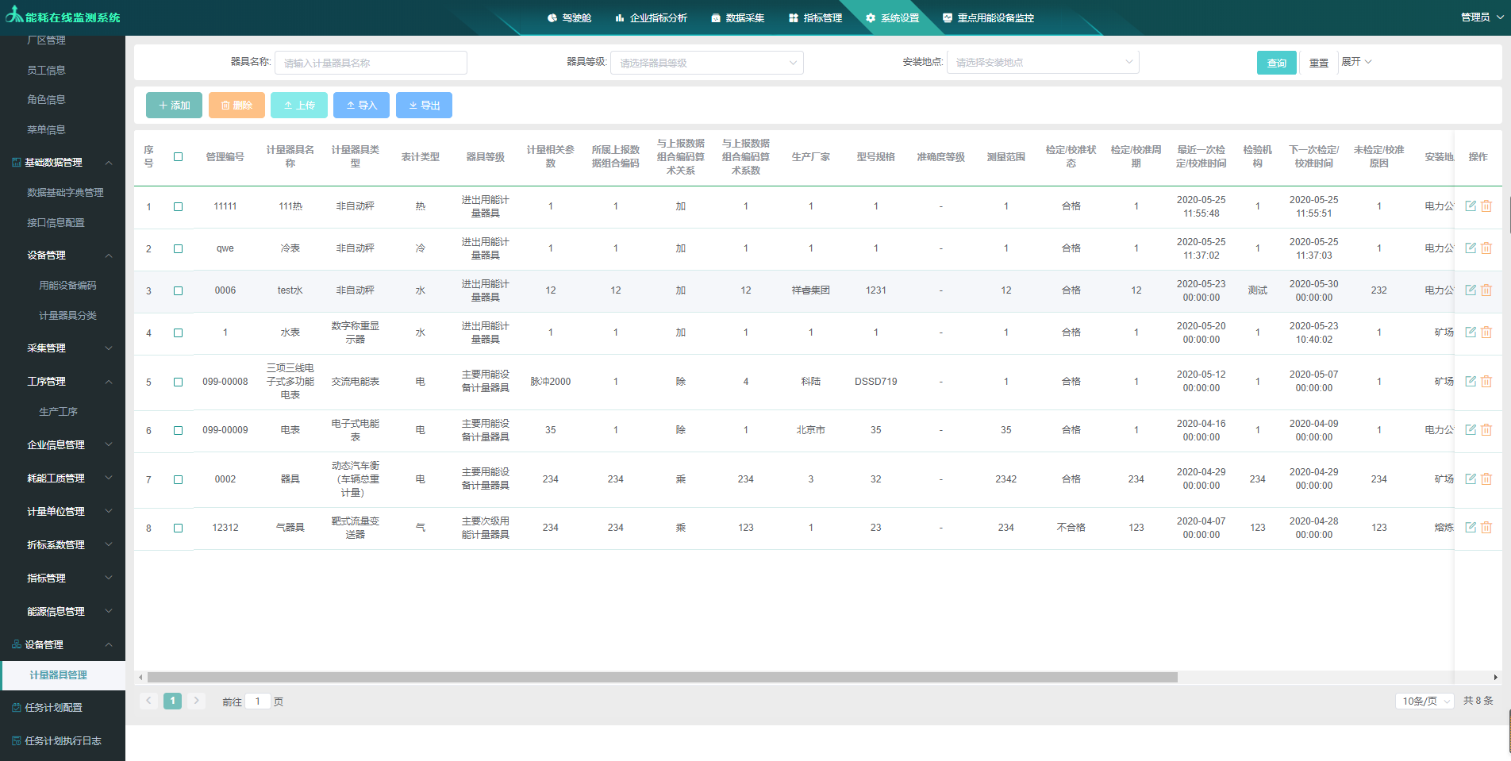This screenshot has height=761, width=1511.
Task: Click the edit icon for row 1
Action: [x=1470, y=206]
